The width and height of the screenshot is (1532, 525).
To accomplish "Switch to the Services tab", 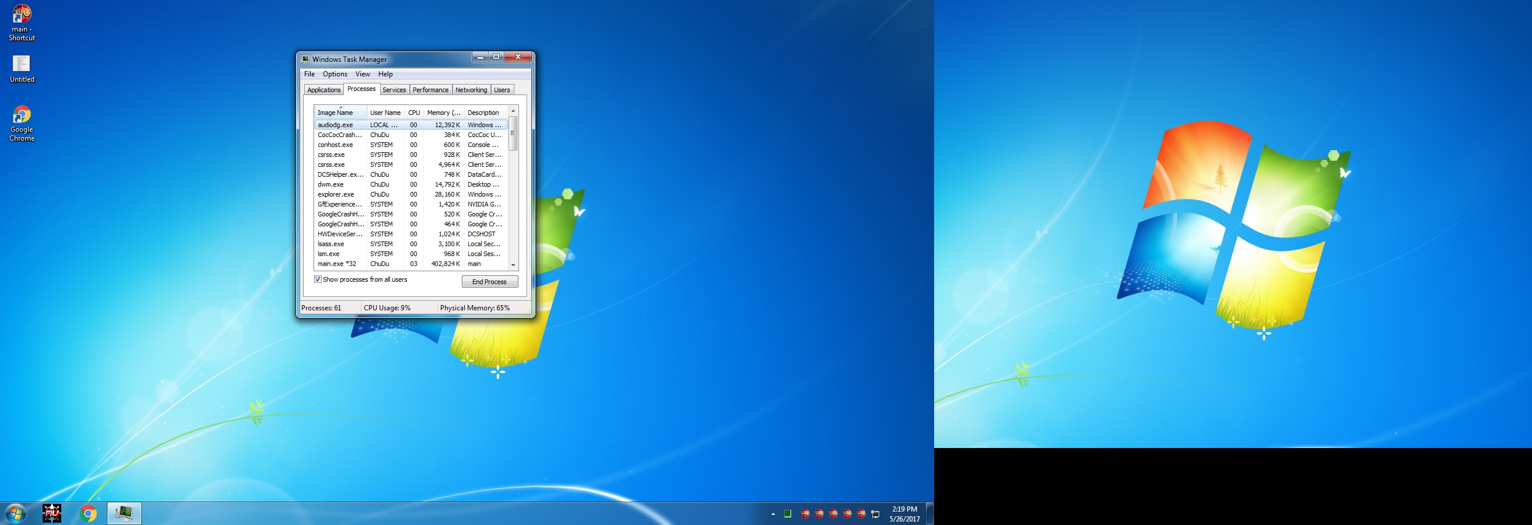I will pyautogui.click(x=394, y=90).
